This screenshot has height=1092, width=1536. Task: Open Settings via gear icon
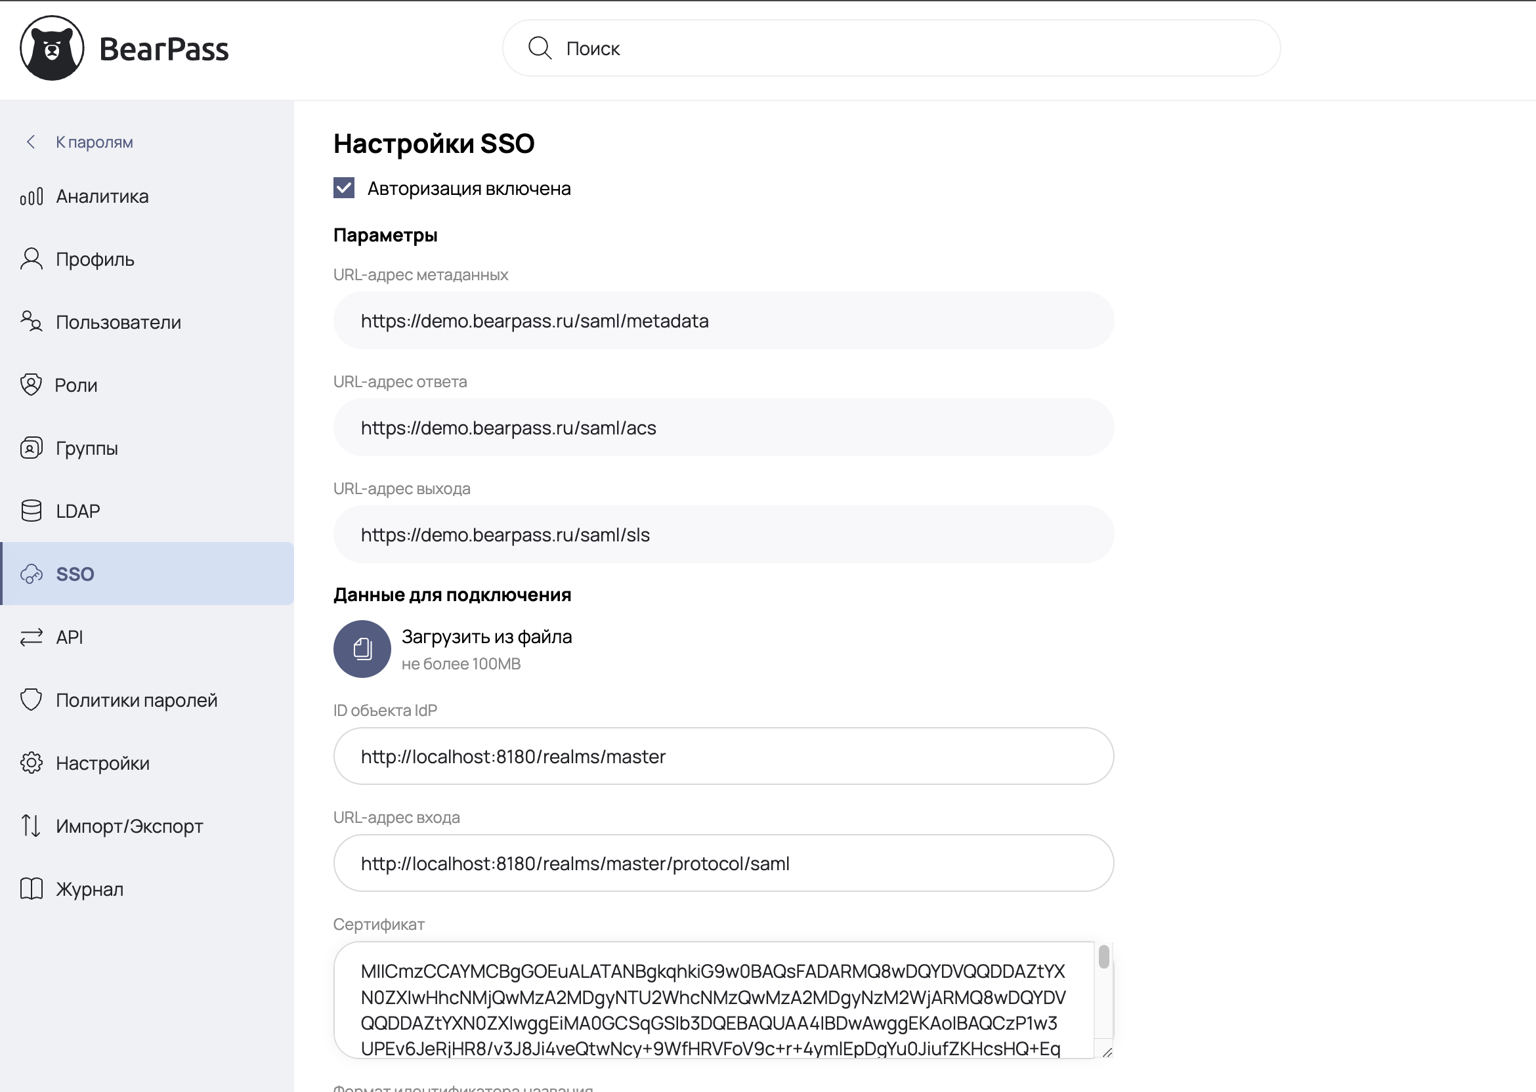tap(32, 763)
